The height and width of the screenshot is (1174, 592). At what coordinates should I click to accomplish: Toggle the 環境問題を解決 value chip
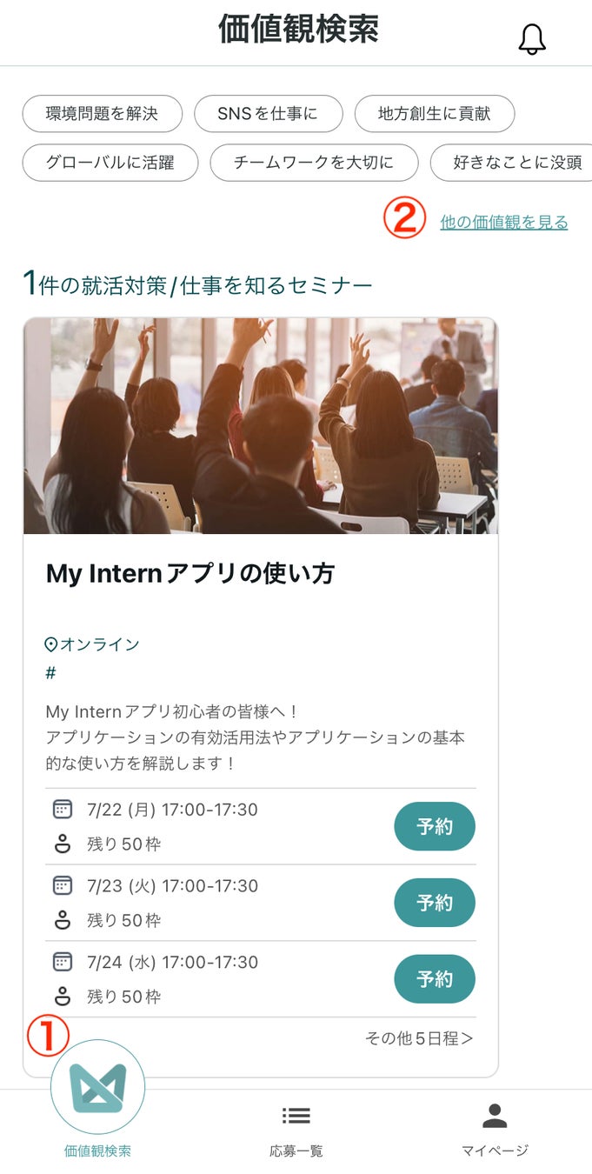pos(102,114)
